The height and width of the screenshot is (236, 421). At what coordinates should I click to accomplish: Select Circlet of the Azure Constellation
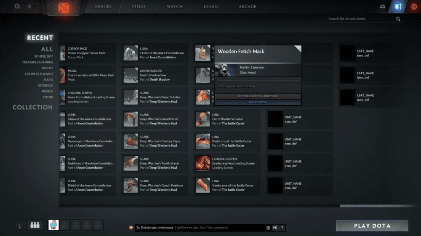click(x=155, y=53)
